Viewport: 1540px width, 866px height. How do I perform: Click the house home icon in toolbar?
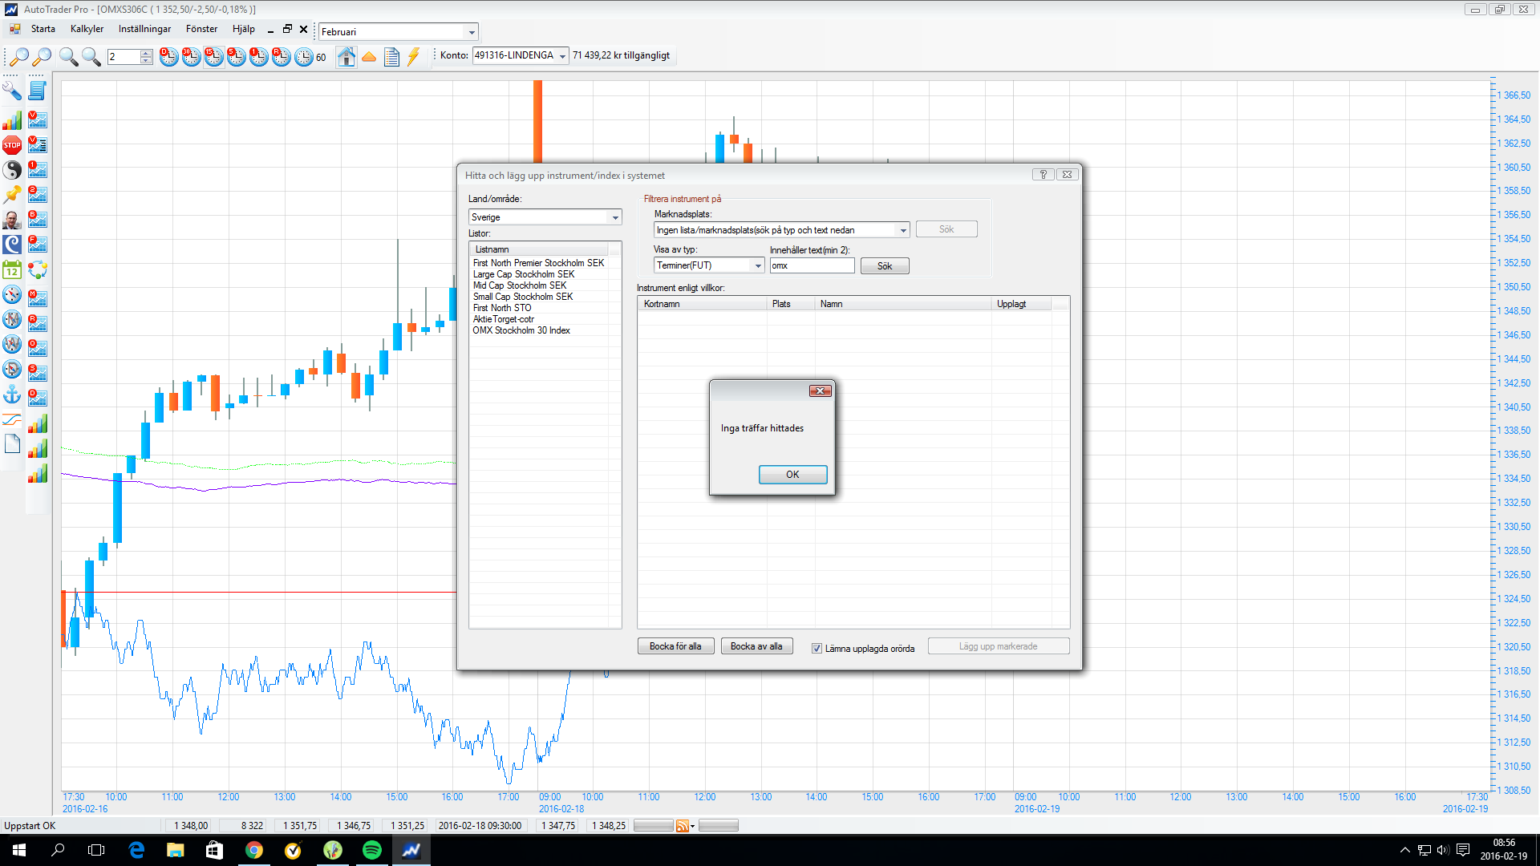click(346, 57)
